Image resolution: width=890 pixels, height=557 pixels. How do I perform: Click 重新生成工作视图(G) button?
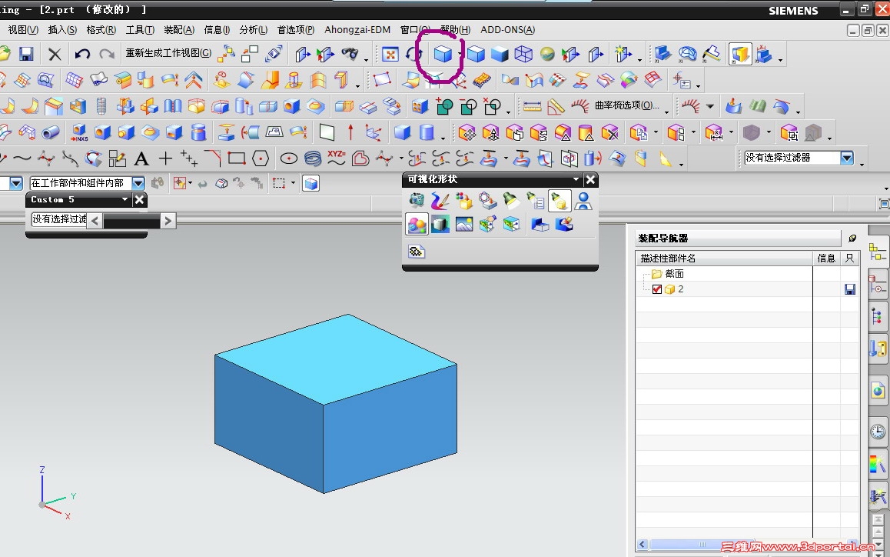[168, 53]
